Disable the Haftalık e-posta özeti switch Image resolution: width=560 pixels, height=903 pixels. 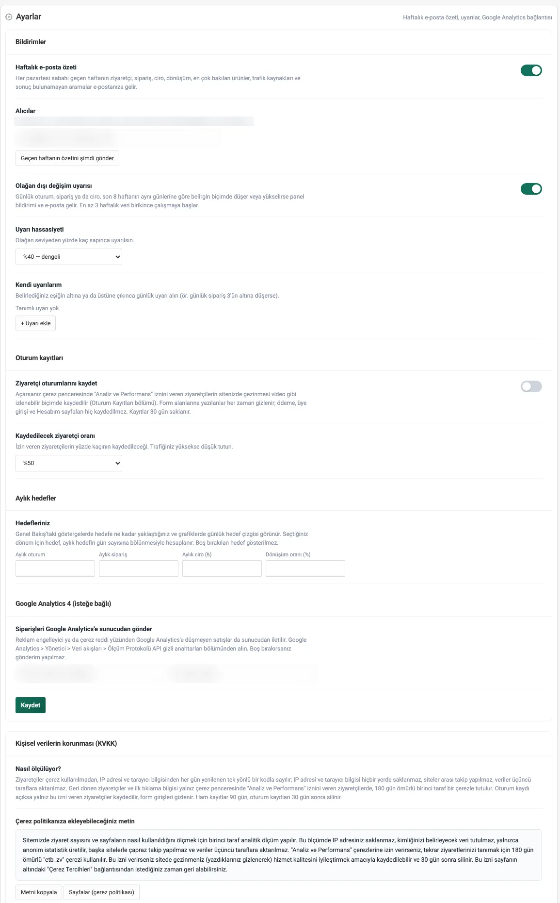click(x=531, y=70)
